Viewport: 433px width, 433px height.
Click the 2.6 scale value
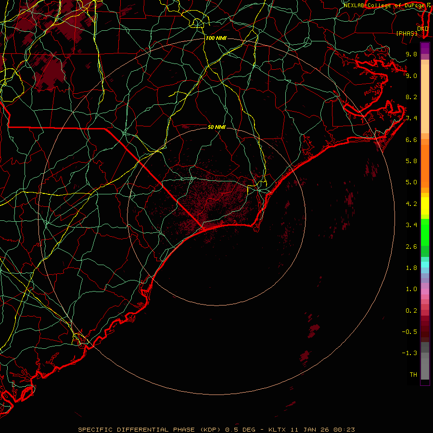click(x=411, y=247)
